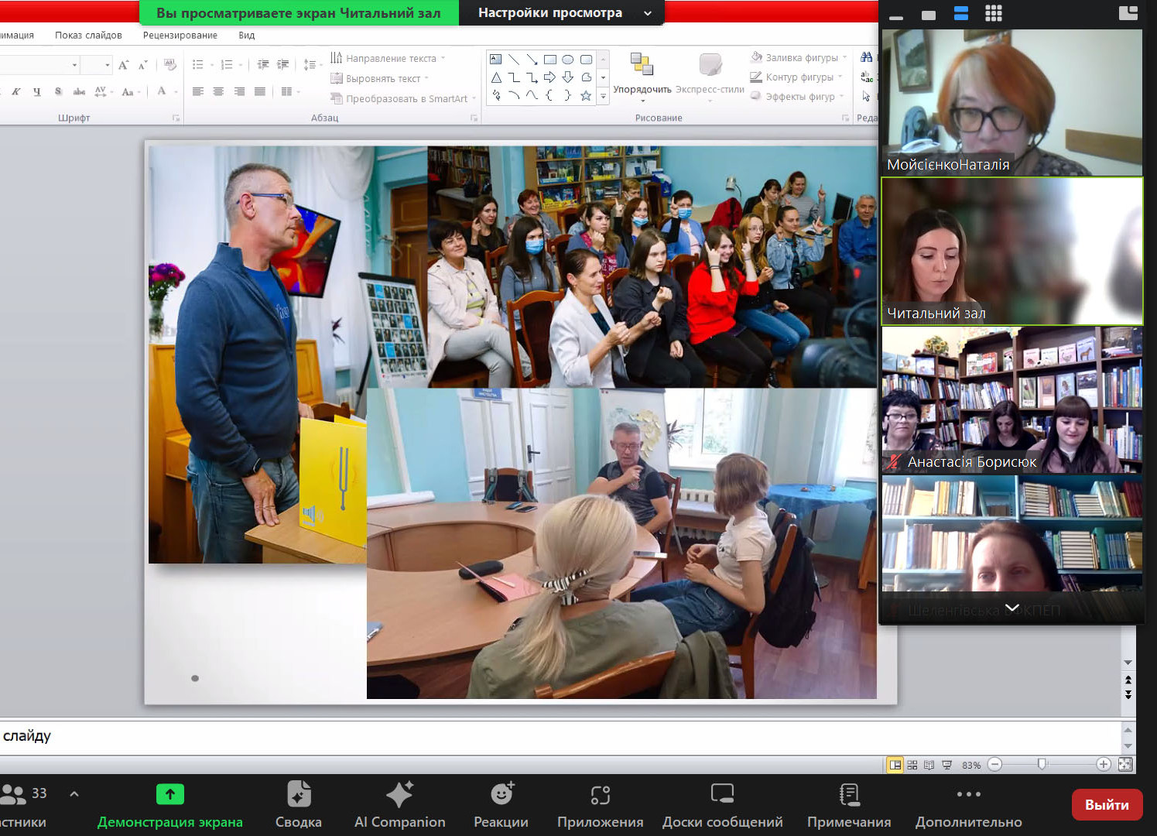Expand more video tiles with down chevron
Image resolution: width=1157 pixels, height=836 pixels.
coord(1012,608)
